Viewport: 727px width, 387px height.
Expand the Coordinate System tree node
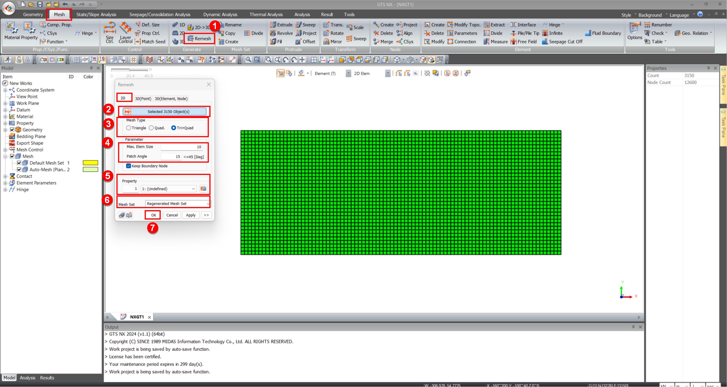click(5, 90)
